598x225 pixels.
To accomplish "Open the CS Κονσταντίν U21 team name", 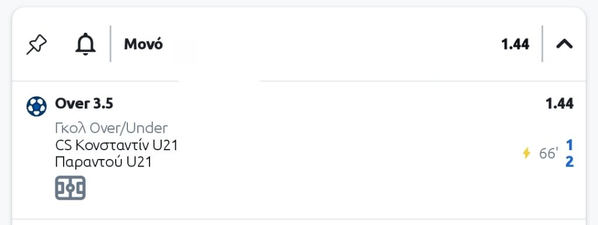I will coord(116,146).
